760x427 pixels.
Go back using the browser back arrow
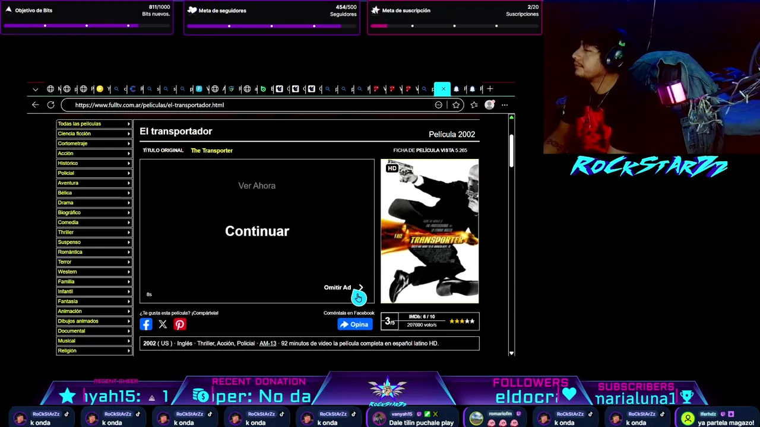tap(35, 105)
